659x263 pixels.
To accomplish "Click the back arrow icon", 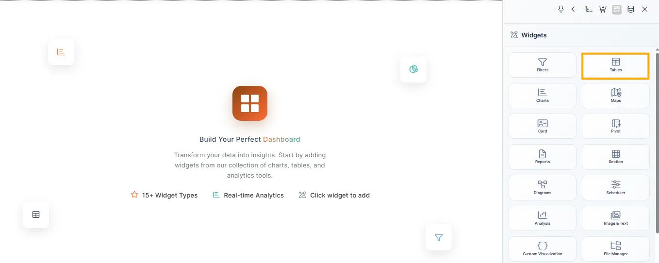I will point(575,9).
